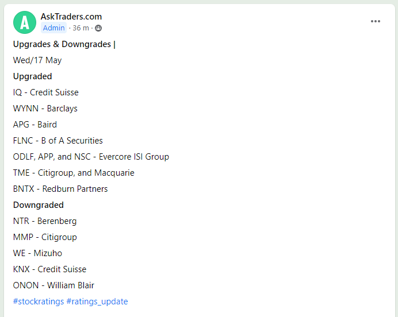Screen dimensions: 398x317
Task: Click the NTR - Berenberg line
Action: [x=45, y=221]
